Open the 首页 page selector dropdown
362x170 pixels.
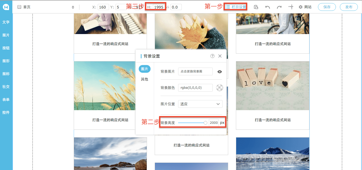point(46,7)
